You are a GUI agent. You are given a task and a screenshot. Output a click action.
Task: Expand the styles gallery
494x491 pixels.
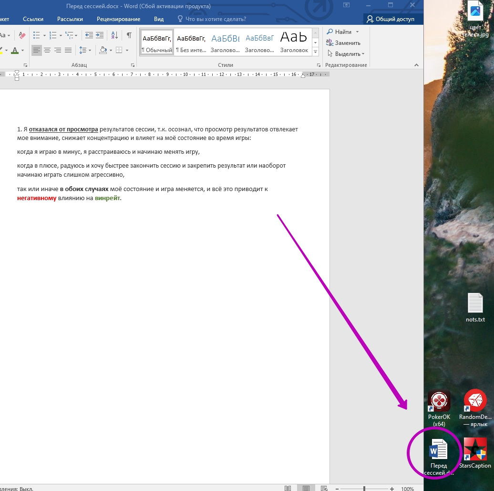click(315, 52)
